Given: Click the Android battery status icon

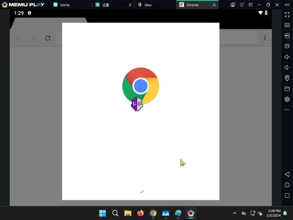Looking at the screenshot, I should [x=266, y=13].
